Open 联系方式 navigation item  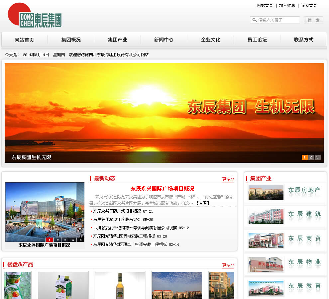tap(303, 40)
